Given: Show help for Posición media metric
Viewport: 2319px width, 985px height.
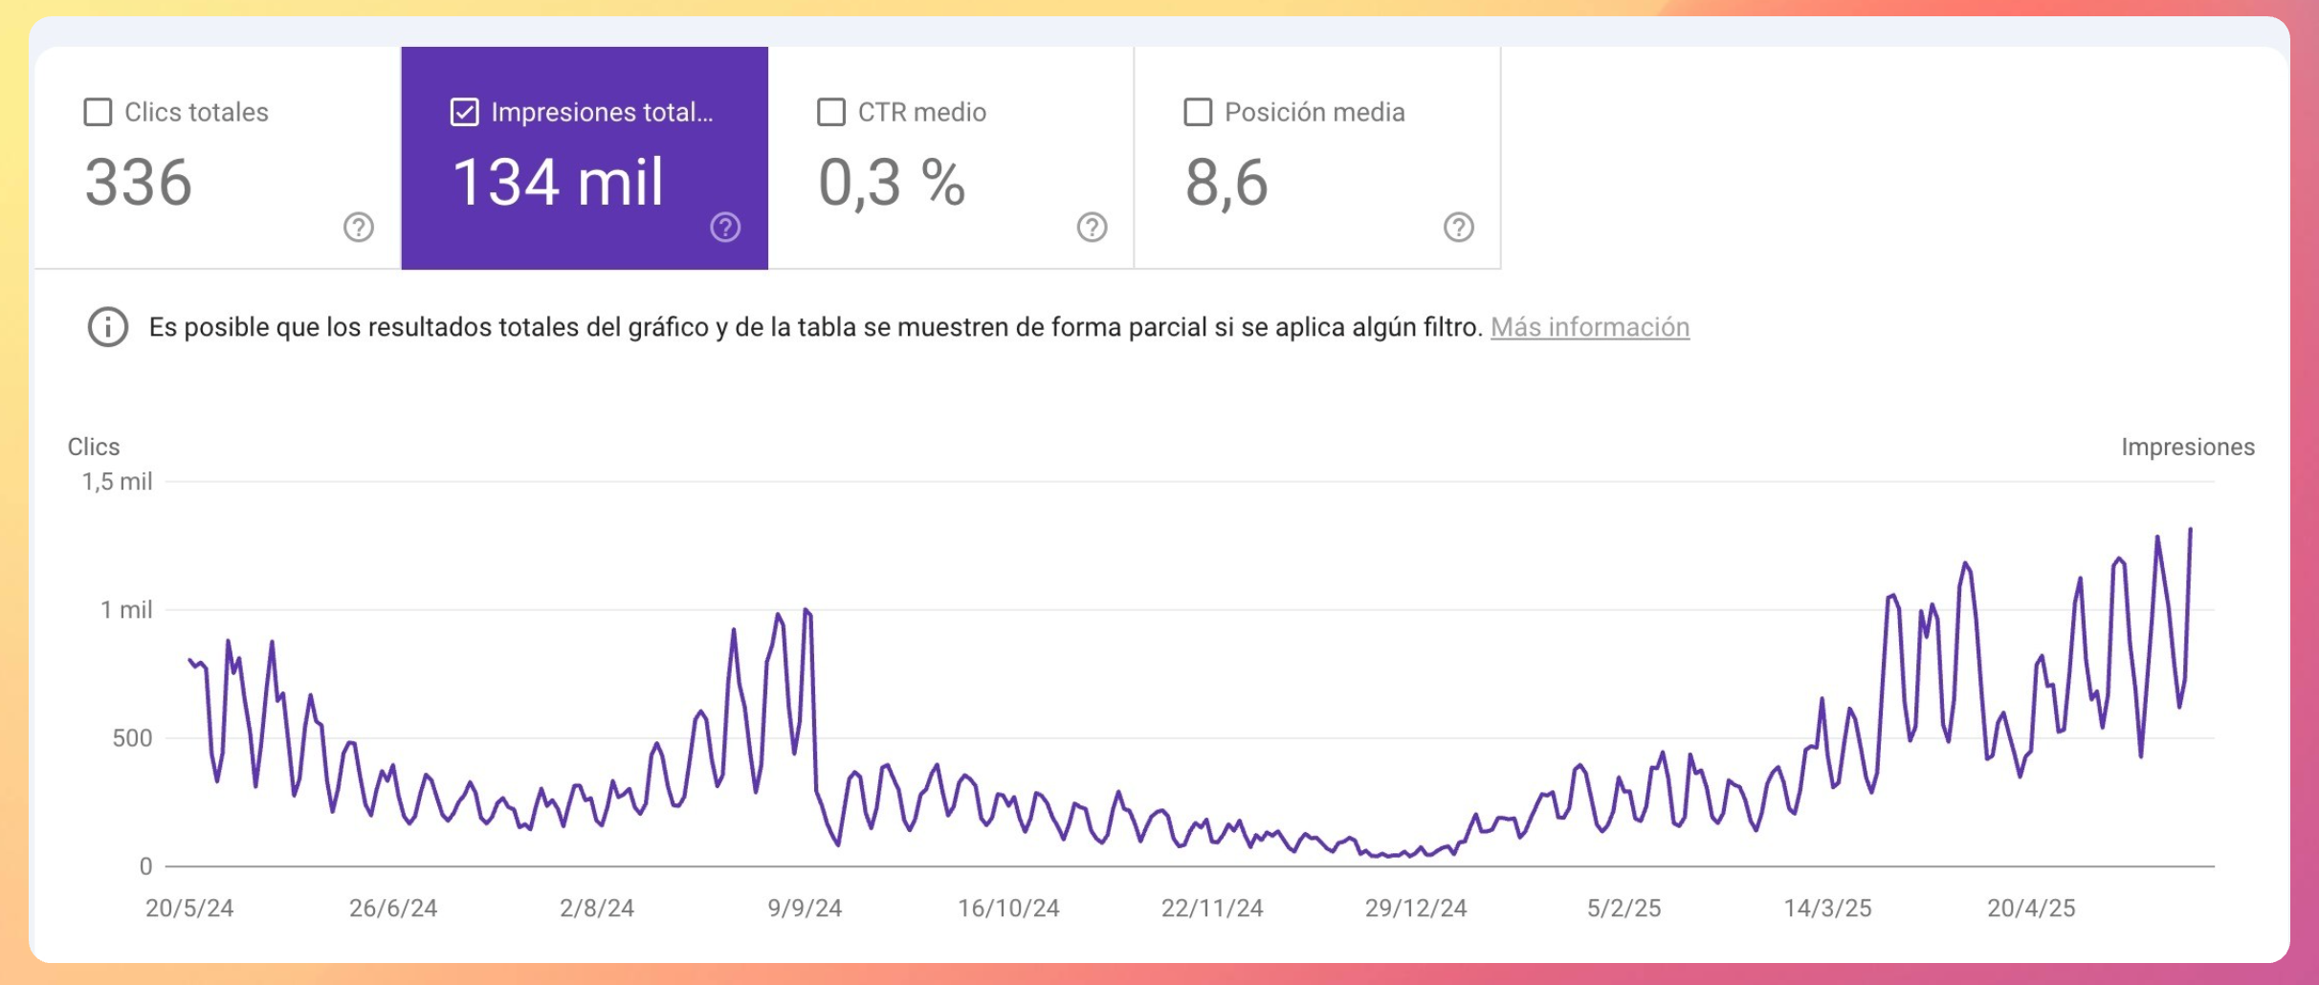Looking at the screenshot, I should pos(1458,228).
